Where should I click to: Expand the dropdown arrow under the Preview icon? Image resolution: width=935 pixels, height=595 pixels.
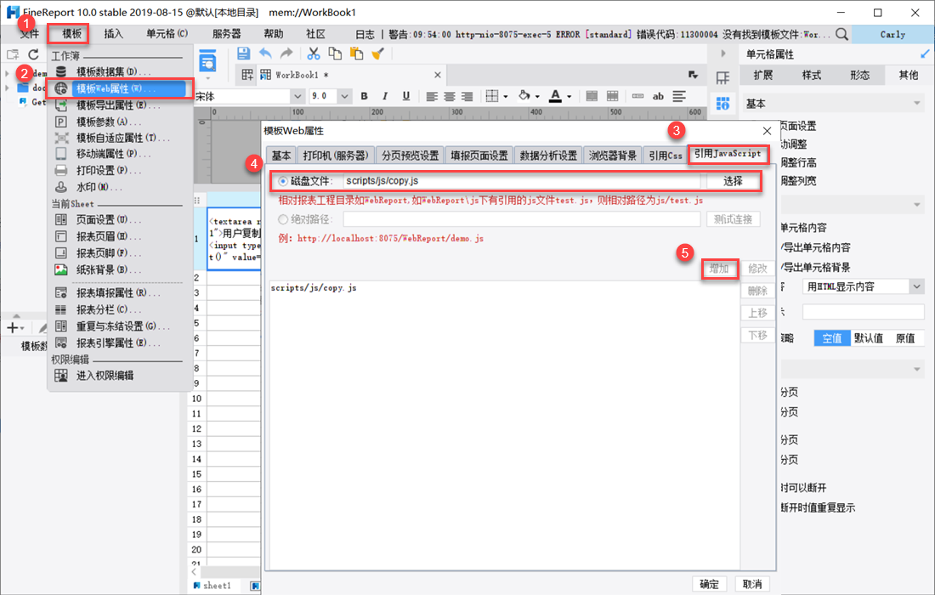point(207,78)
